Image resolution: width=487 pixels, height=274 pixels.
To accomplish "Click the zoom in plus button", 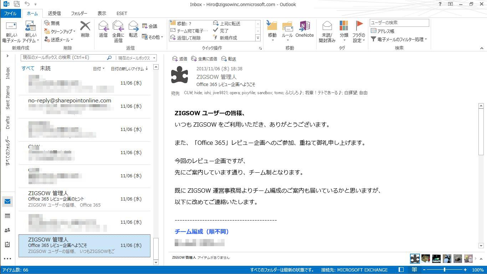I will pos(465,270).
